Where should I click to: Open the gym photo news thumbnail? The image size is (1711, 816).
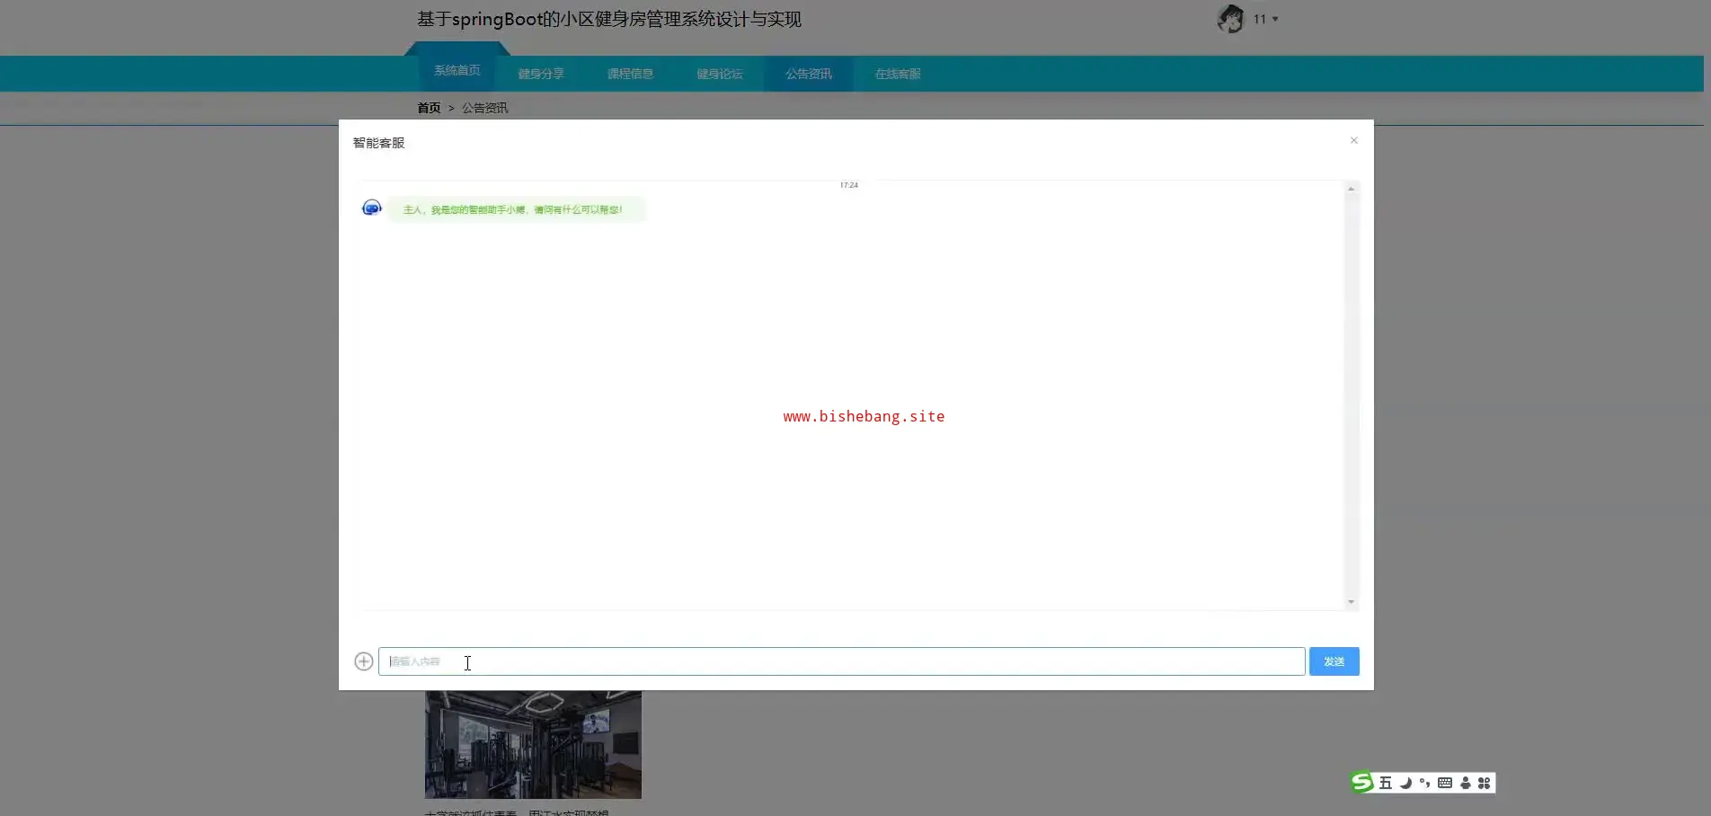(x=533, y=744)
